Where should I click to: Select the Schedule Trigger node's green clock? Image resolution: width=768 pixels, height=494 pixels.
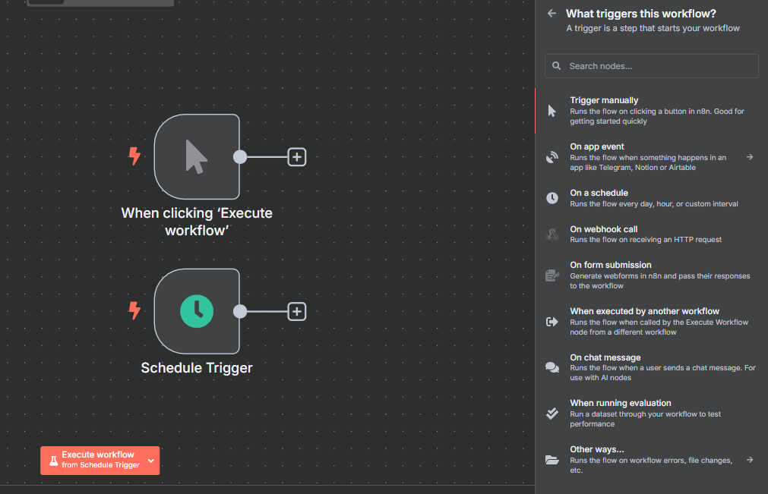(197, 311)
